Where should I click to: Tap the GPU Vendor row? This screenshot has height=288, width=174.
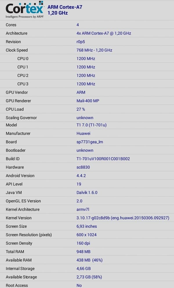pos(87,93)
